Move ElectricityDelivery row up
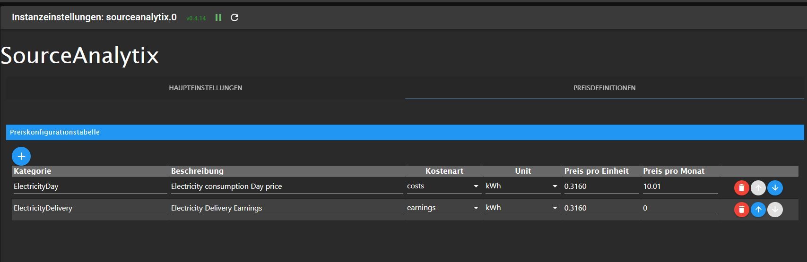The width and height of the screenshot is (807, 262). click(758, 210)
